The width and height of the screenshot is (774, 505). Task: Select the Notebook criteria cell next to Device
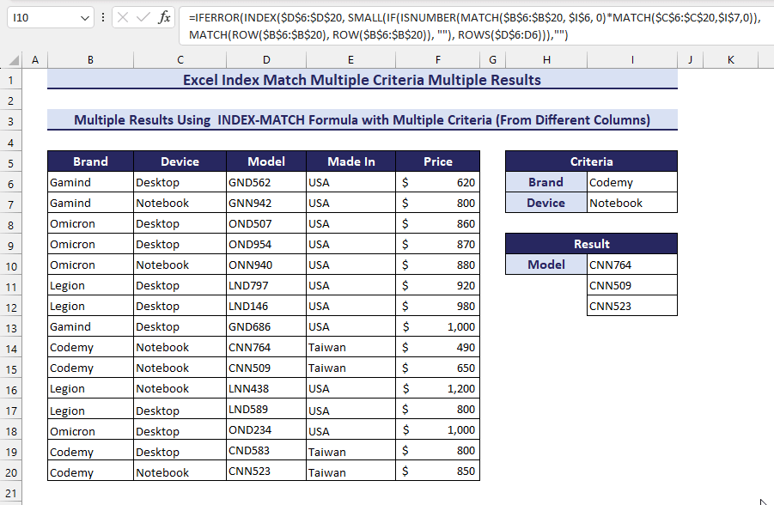632,203
